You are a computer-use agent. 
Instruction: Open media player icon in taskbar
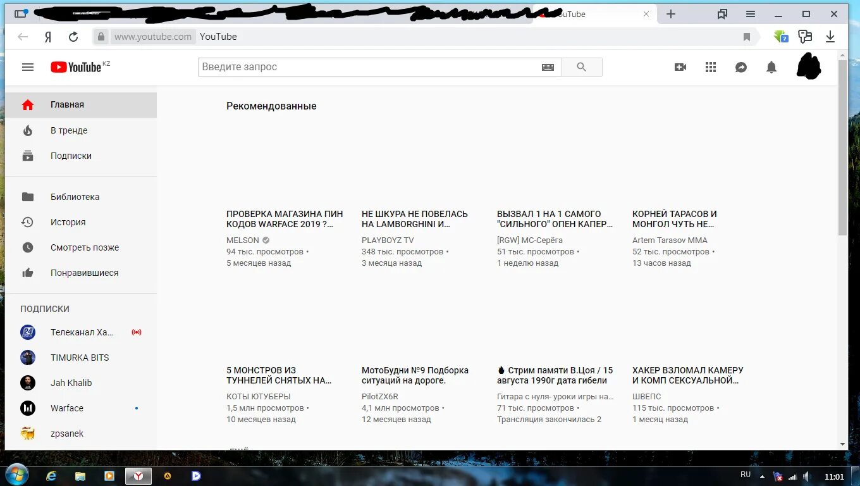point(109,476)
